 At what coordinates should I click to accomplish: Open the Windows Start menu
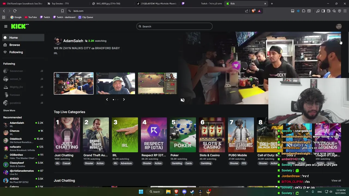click(x=141, y=192)
